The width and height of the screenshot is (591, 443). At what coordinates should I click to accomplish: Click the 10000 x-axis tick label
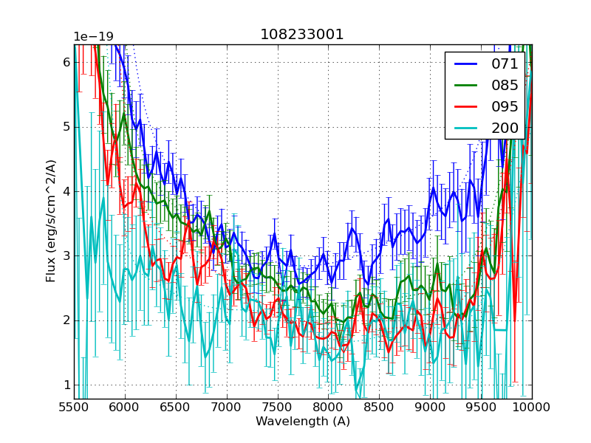531,407
